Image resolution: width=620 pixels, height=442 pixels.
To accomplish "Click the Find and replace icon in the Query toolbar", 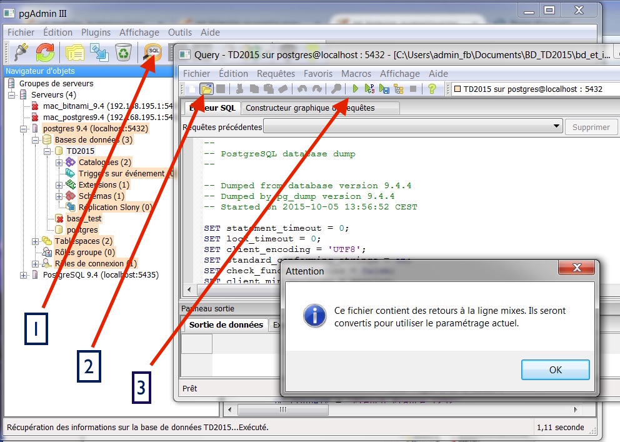I will pos(336,89).
